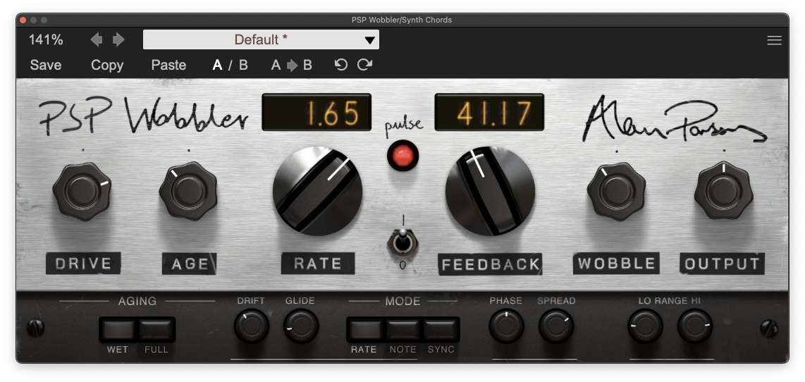Close the PSP Wobbler window
Screen dimensions: 805x382
coord(23,20)
